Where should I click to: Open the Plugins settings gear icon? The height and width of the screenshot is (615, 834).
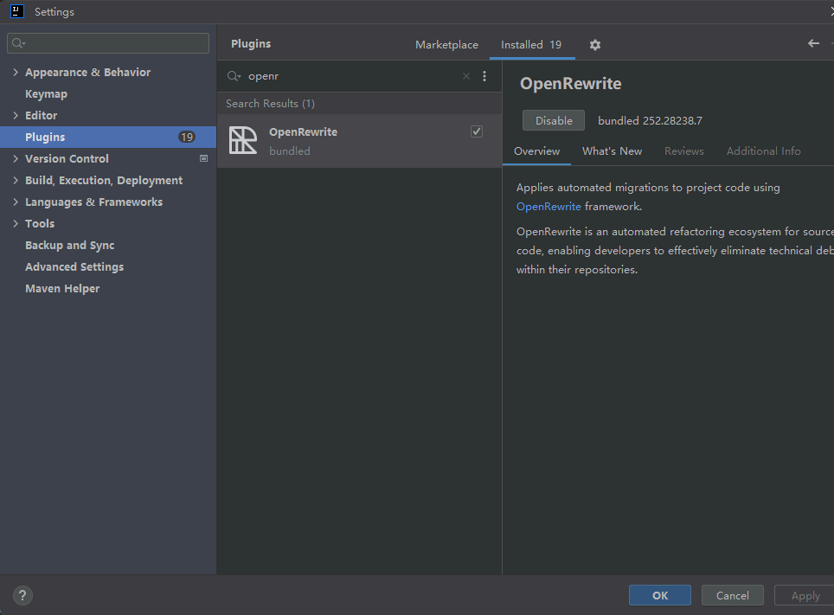(x=594, y=44)
